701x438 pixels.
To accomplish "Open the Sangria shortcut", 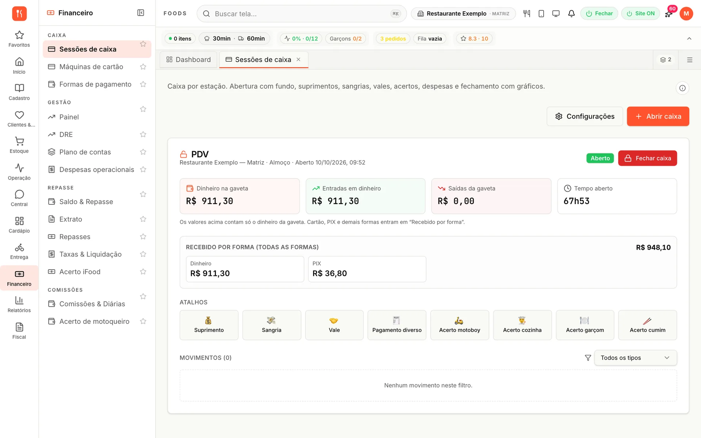I will tap(272, 325).
